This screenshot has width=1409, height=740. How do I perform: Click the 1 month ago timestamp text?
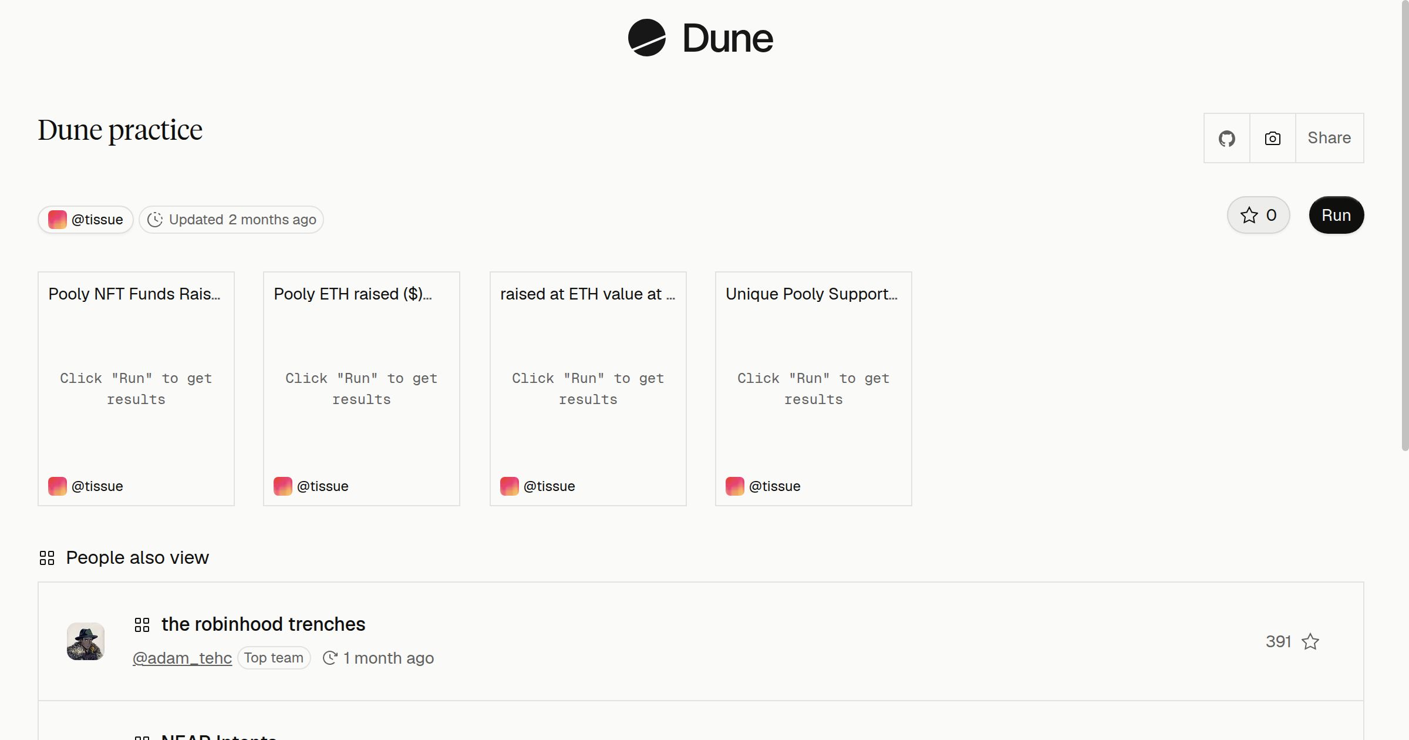[389, 658]
